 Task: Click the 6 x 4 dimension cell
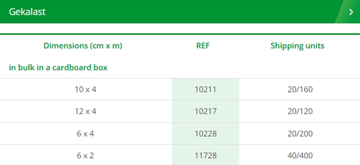[85, 134]
